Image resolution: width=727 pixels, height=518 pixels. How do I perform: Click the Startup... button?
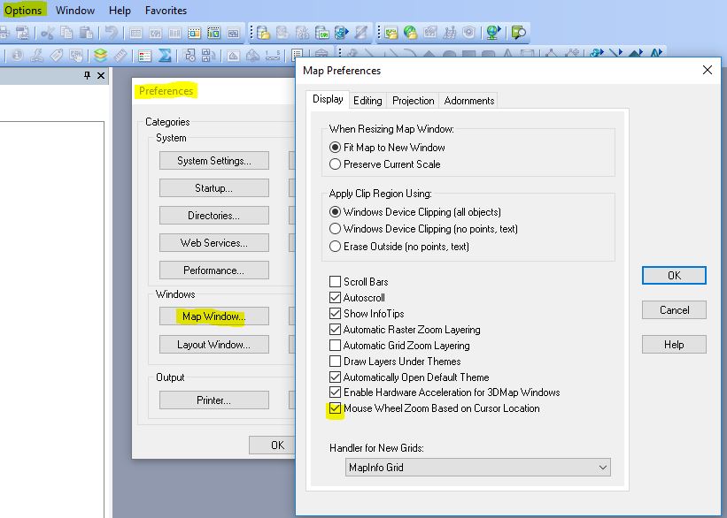pos(213,188)
